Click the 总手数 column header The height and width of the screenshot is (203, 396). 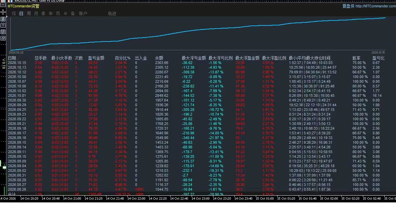tap(41, 58)
